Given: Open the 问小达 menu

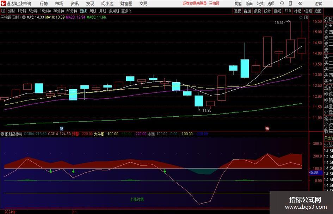Looking at the screenshot, I should click(107, 4).
